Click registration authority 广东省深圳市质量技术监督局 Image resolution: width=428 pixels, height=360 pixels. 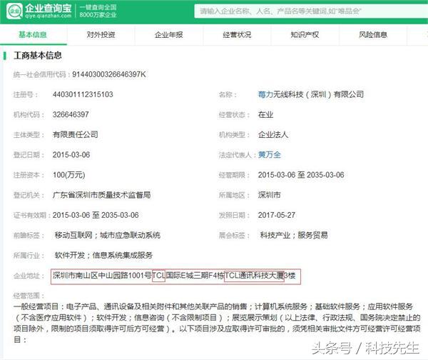(101, 195)
